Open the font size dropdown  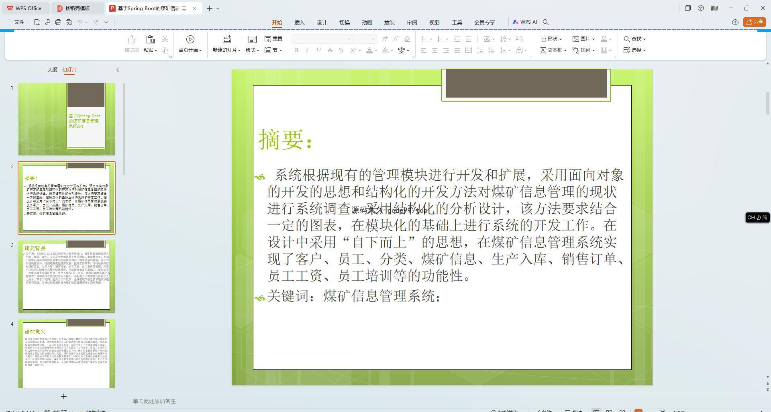point(373,39)
